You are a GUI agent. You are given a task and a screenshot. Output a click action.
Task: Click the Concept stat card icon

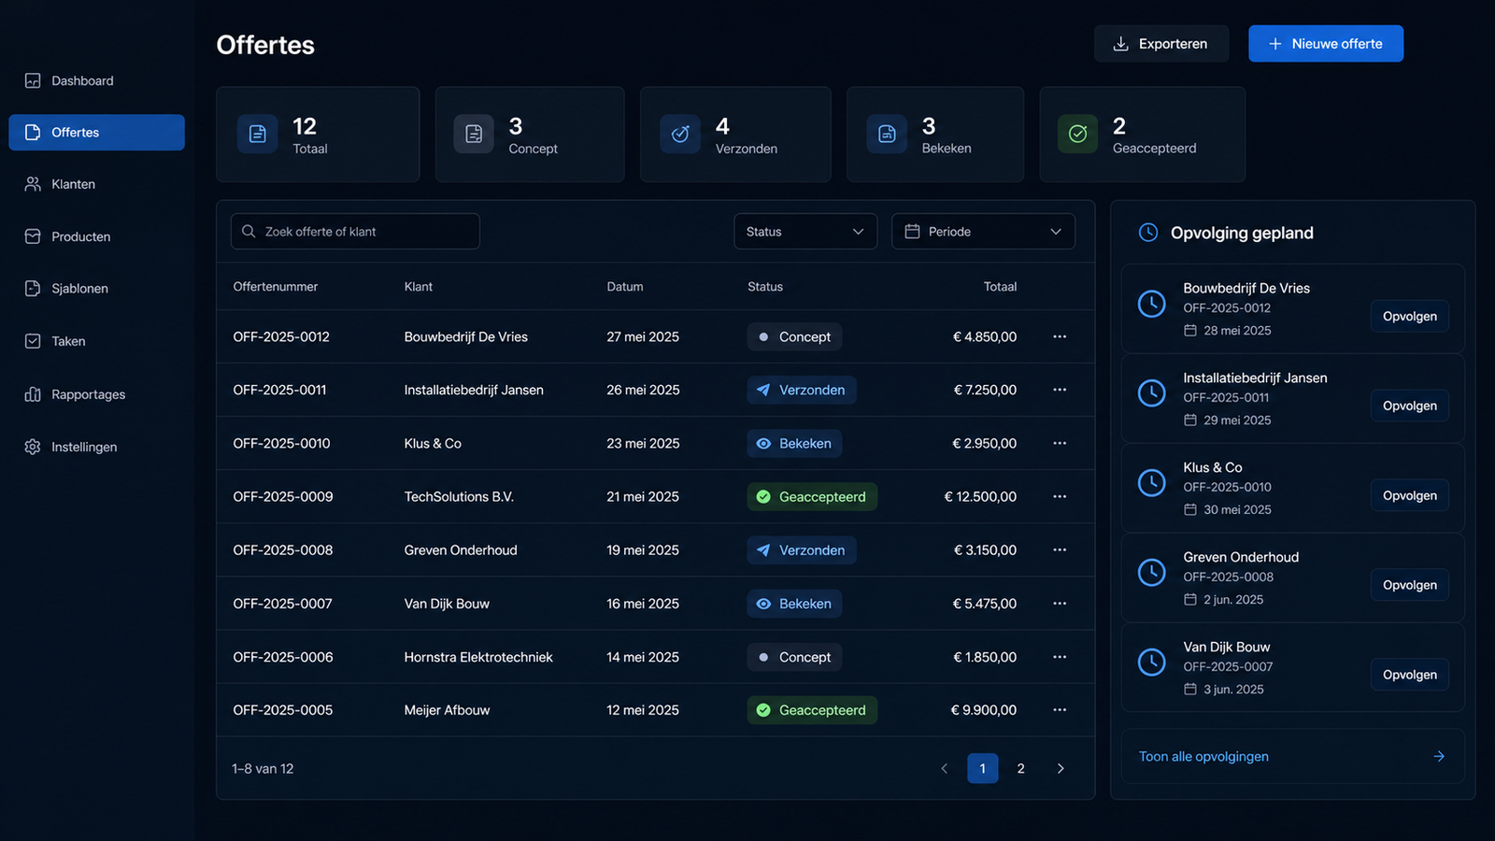click(474, 135)
